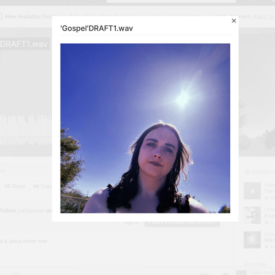The height and width of the screenshot is (275, 275).
Task: Click the enlarged track artwork image
Action: pos(145,128)
